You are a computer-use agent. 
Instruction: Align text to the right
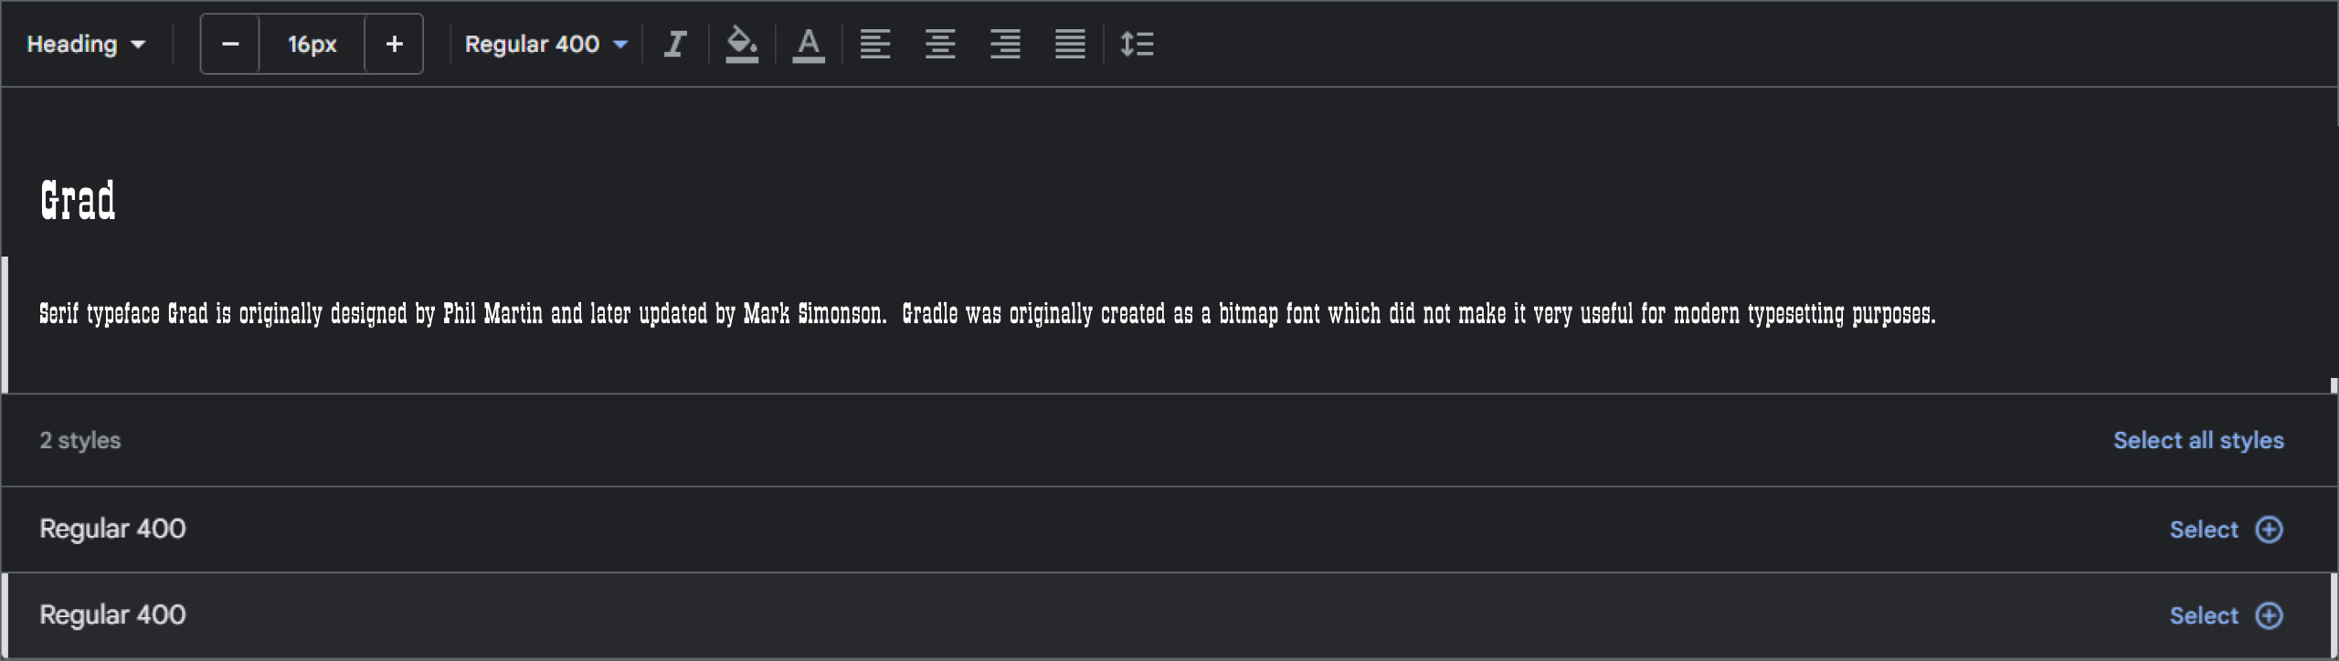coord(1005,44)
